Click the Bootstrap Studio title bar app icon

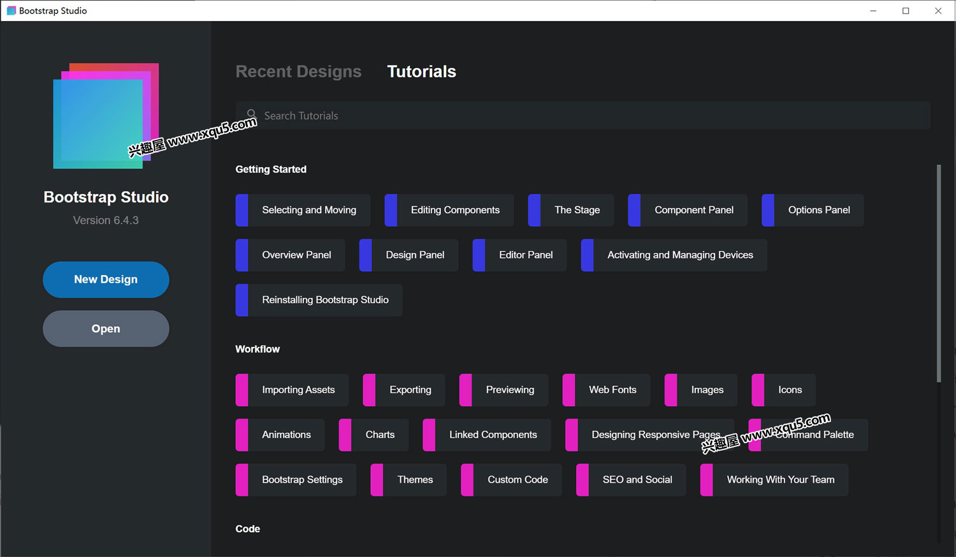point(11,11)
